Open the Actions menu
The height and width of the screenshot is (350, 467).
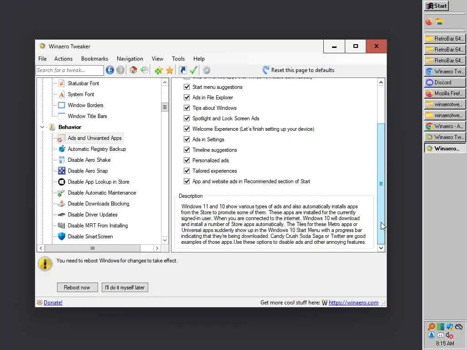coord(63,59)
